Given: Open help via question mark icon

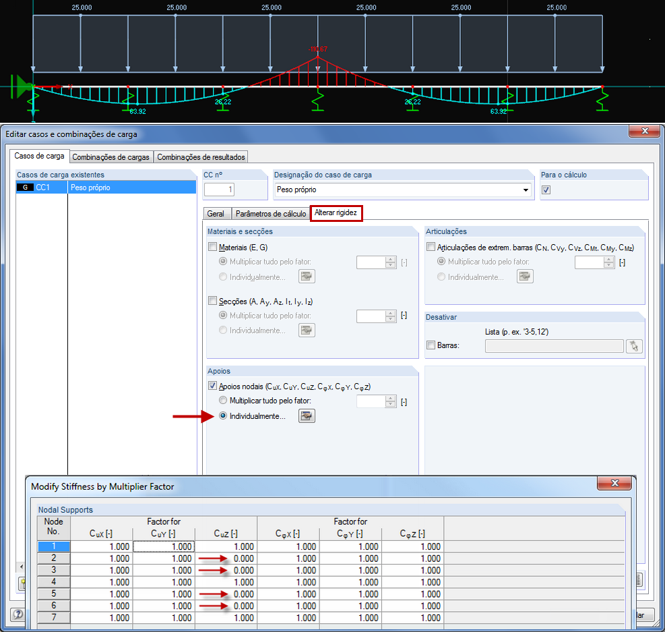Looking at the screenshot, I should (18, 614).
